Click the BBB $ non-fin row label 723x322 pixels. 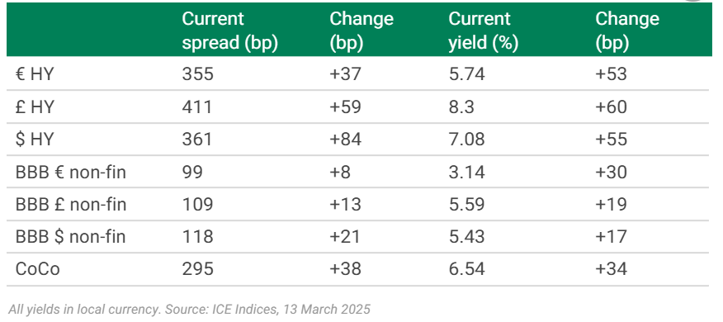pyautogui.click(x=70, y=236)
